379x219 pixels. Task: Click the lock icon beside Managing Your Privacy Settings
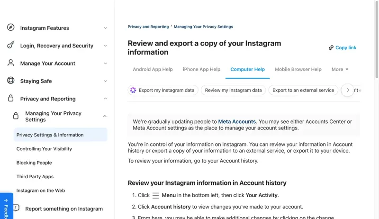[16, 116]
